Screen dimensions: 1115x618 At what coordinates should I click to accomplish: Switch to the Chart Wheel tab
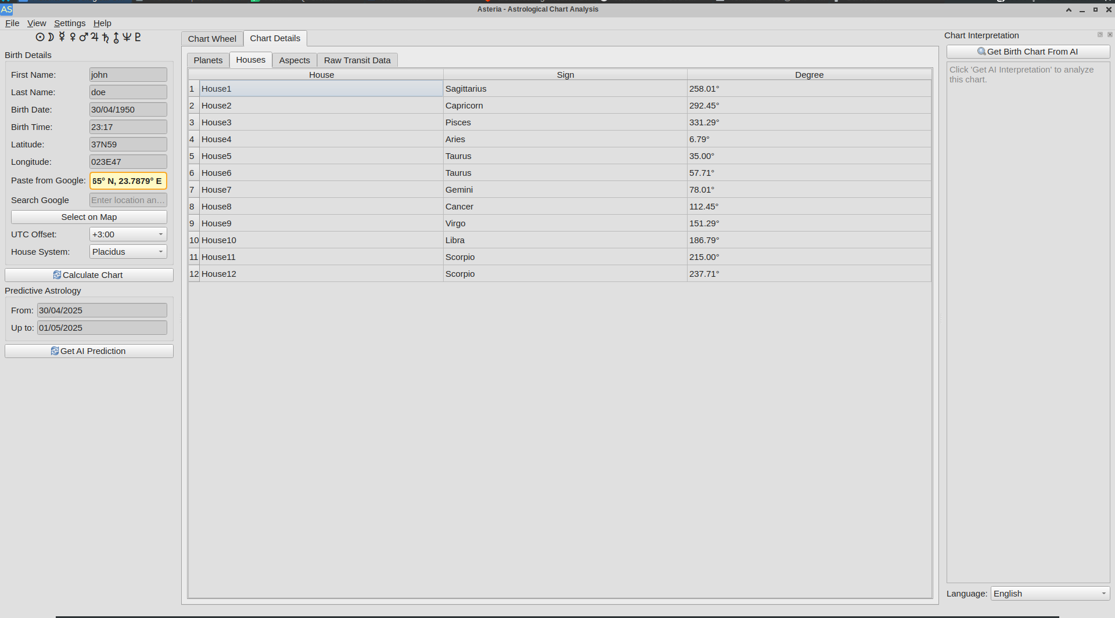[212, 39]
